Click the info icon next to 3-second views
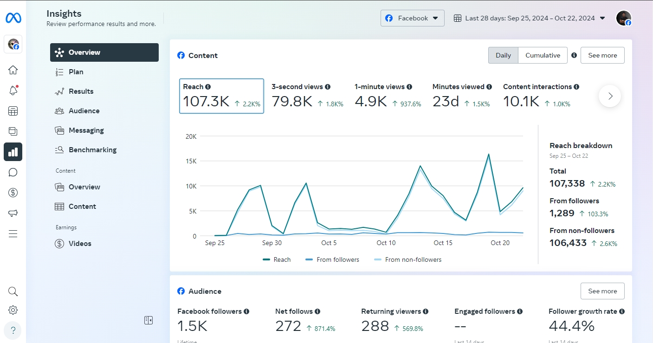Image resolution: width=653 pixels, height=343 pixels. pos(328,87)
